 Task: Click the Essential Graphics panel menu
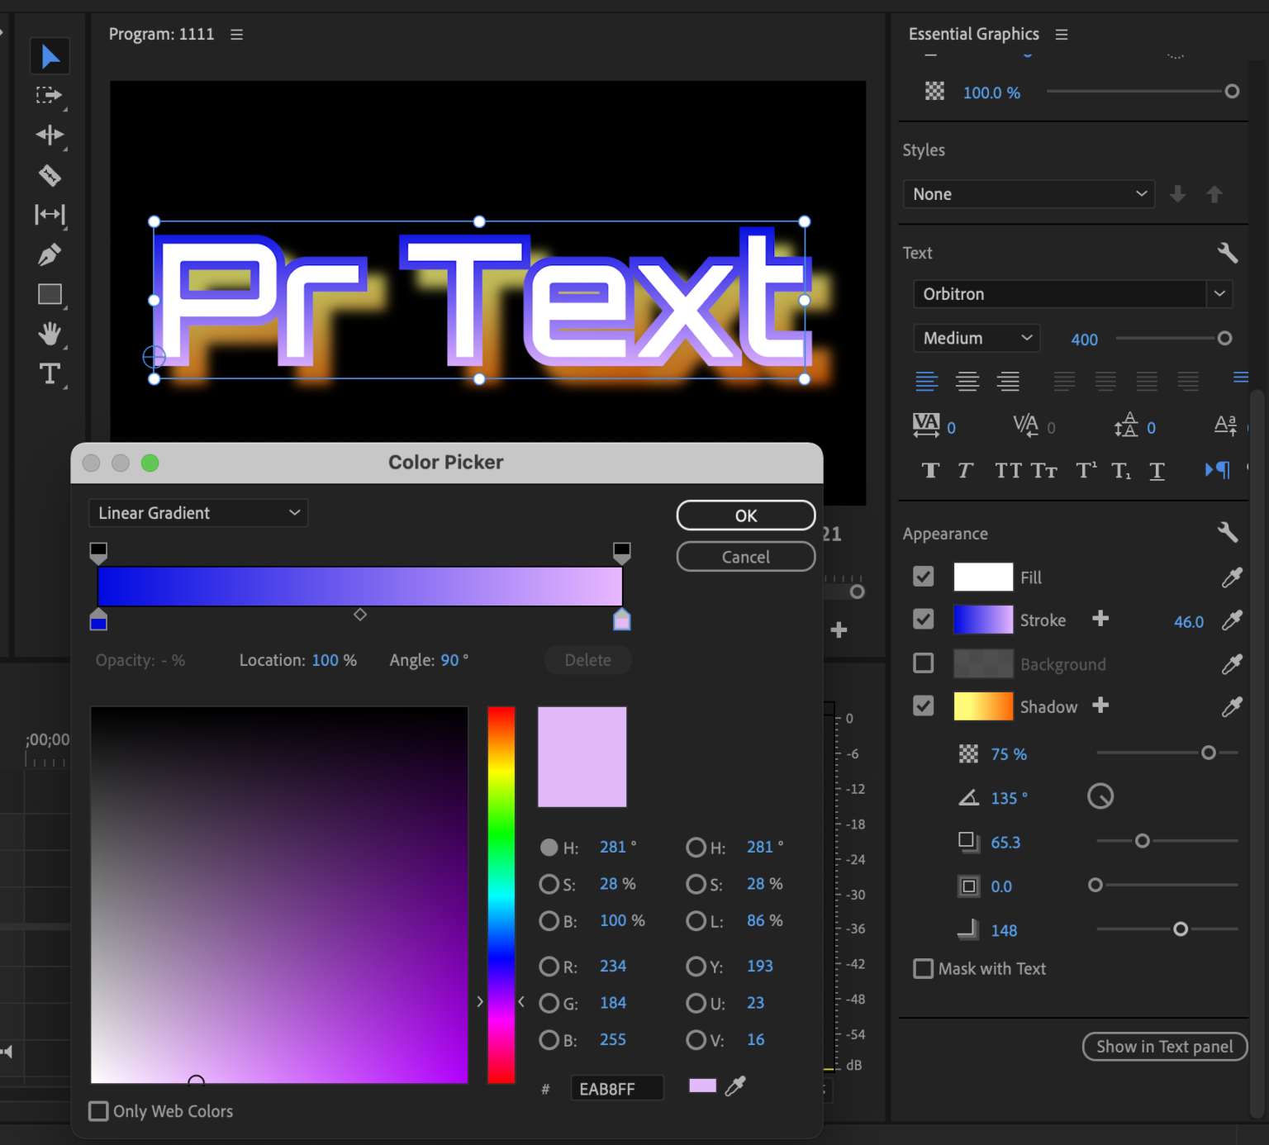[x=1061, y=34]
